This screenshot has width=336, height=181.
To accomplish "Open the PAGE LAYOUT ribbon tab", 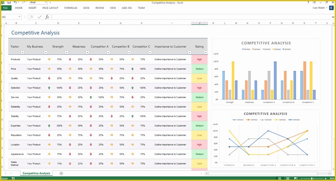I will click(50, 8).
